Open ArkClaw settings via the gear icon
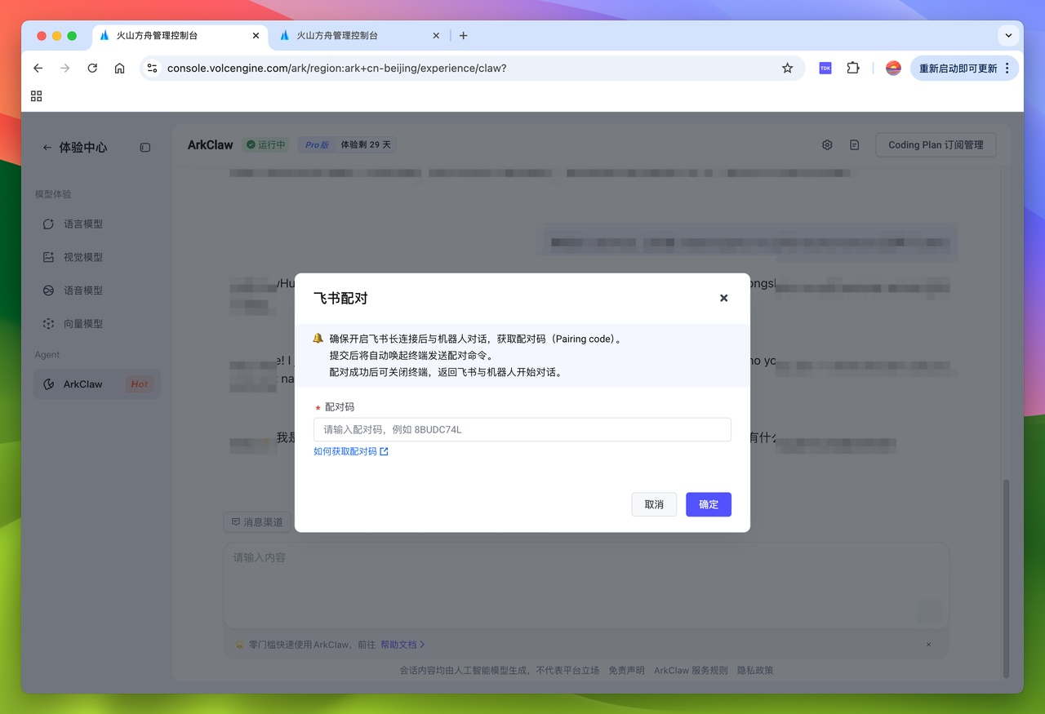 pos(827,144)
